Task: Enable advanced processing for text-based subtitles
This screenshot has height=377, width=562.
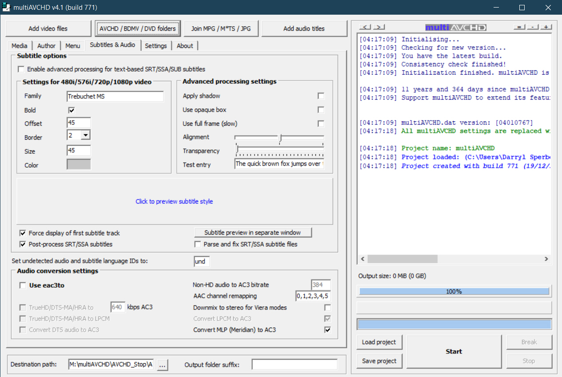Action: (21, 69)
